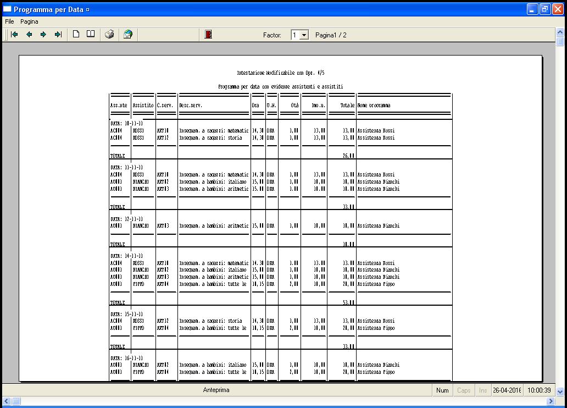Click the 'Assistito' column header
Image resolution: width=567 pixels, height=408 pixels.
143,106
